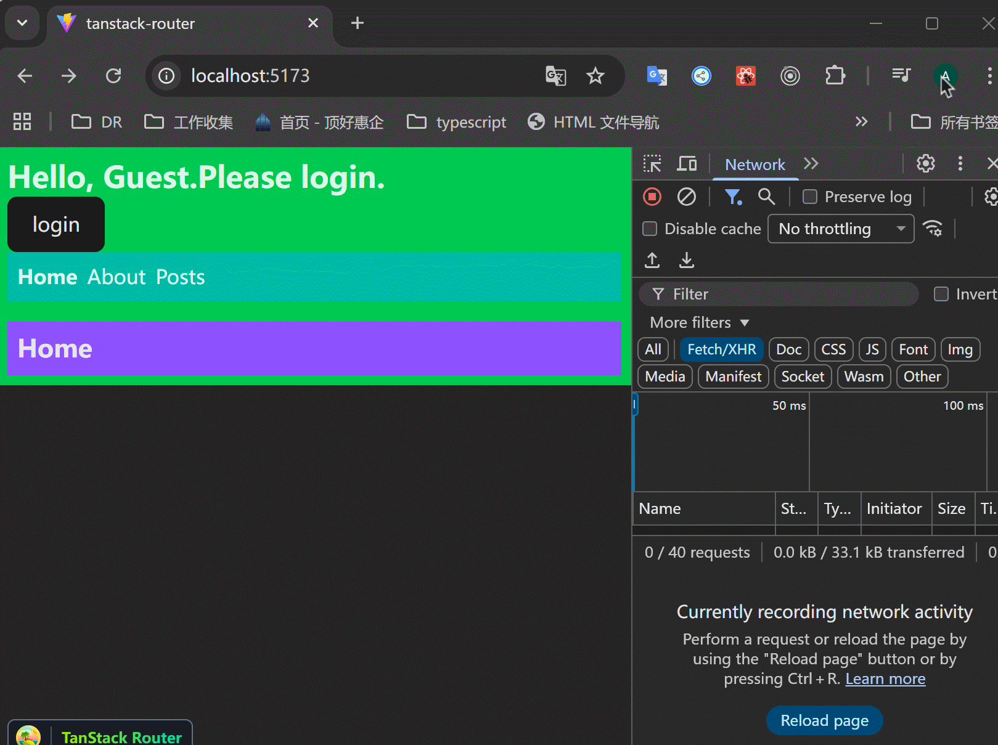Click the stop recording network log icon

652,197
